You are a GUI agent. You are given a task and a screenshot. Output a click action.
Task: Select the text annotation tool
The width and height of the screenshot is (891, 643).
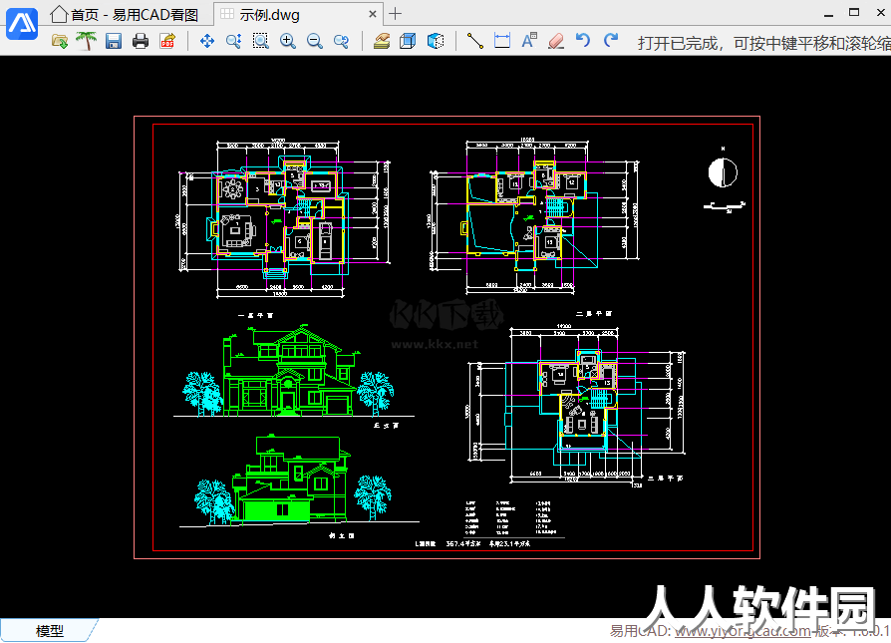point(529,41)
